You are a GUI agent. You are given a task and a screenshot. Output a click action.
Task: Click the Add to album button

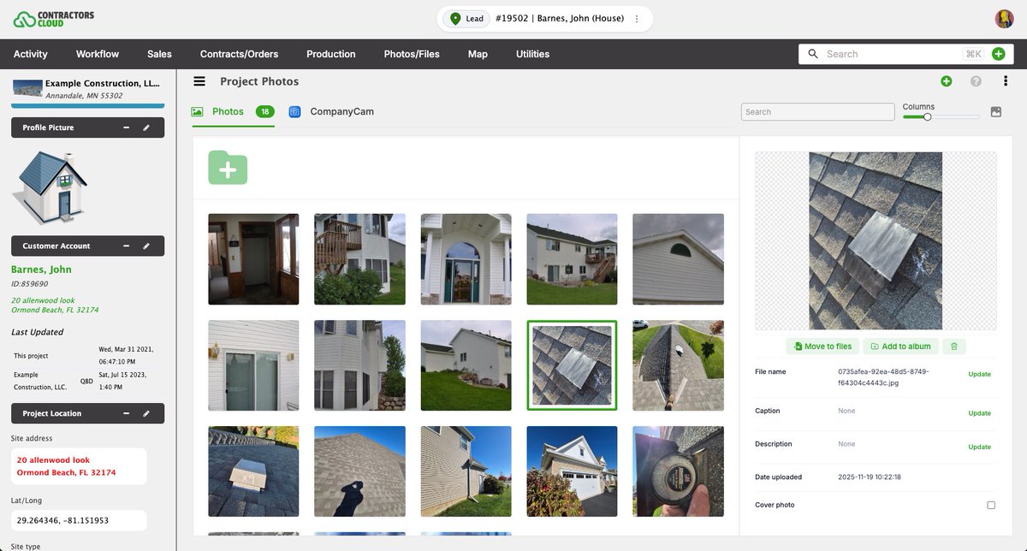[x=900, y=347]
